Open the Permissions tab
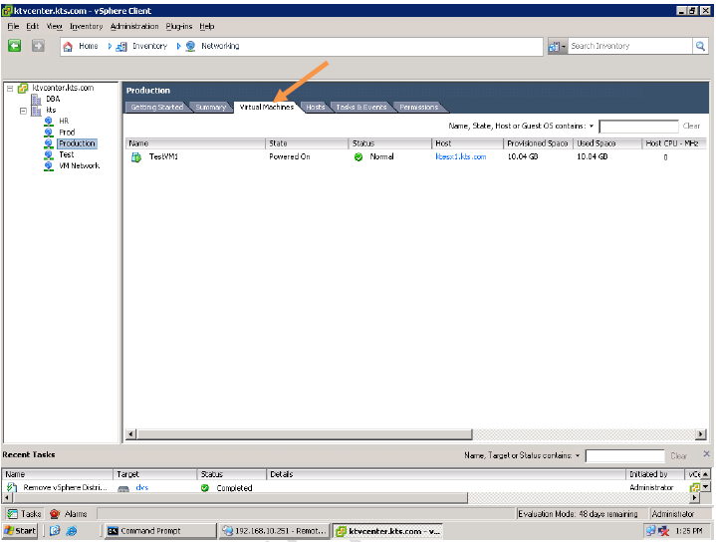Screen dimensions: 716x542 click(x=418, y=107)
